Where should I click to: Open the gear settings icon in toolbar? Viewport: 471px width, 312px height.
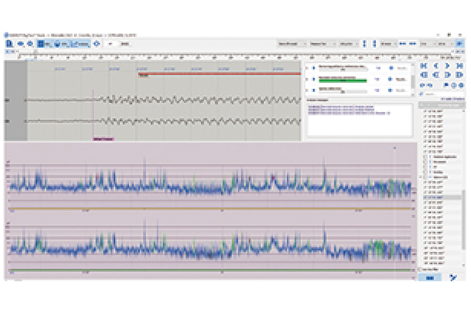[97, 44]
